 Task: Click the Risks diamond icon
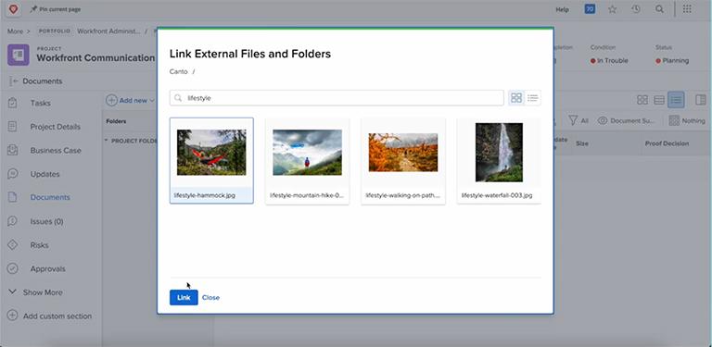pyautogui.click(x=13, y=245)
